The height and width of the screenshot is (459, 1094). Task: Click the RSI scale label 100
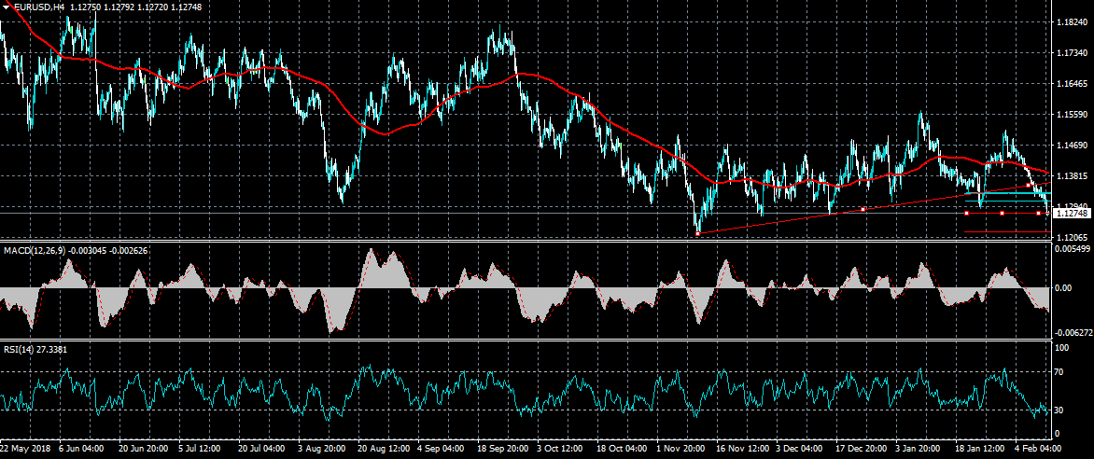click(x=1064, y=347)
